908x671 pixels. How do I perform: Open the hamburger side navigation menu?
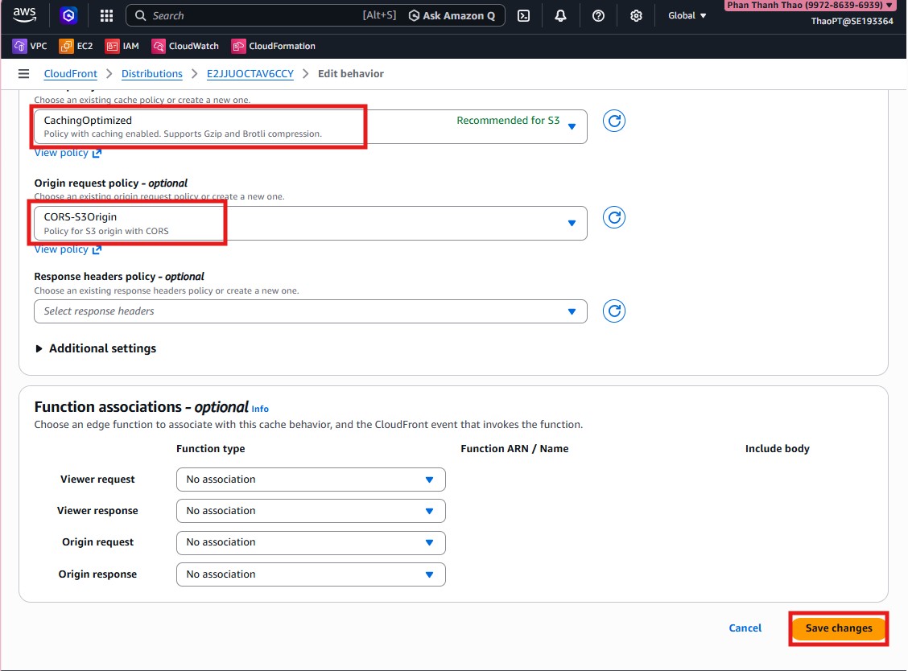pos(23,73)
